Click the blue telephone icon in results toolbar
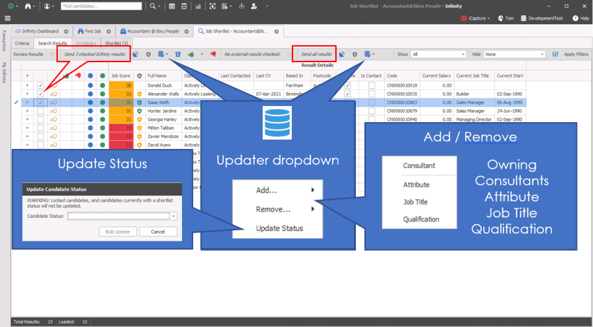Viewport: 593px width, 327px height. coord(178,55)
